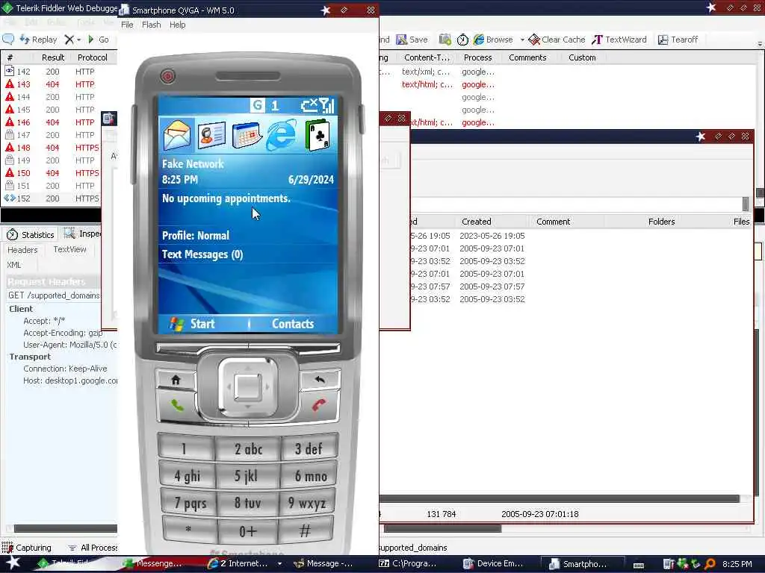Select Headers inspector tab
The height and width of the screenshot is (573, 765).
pos(22,250)
